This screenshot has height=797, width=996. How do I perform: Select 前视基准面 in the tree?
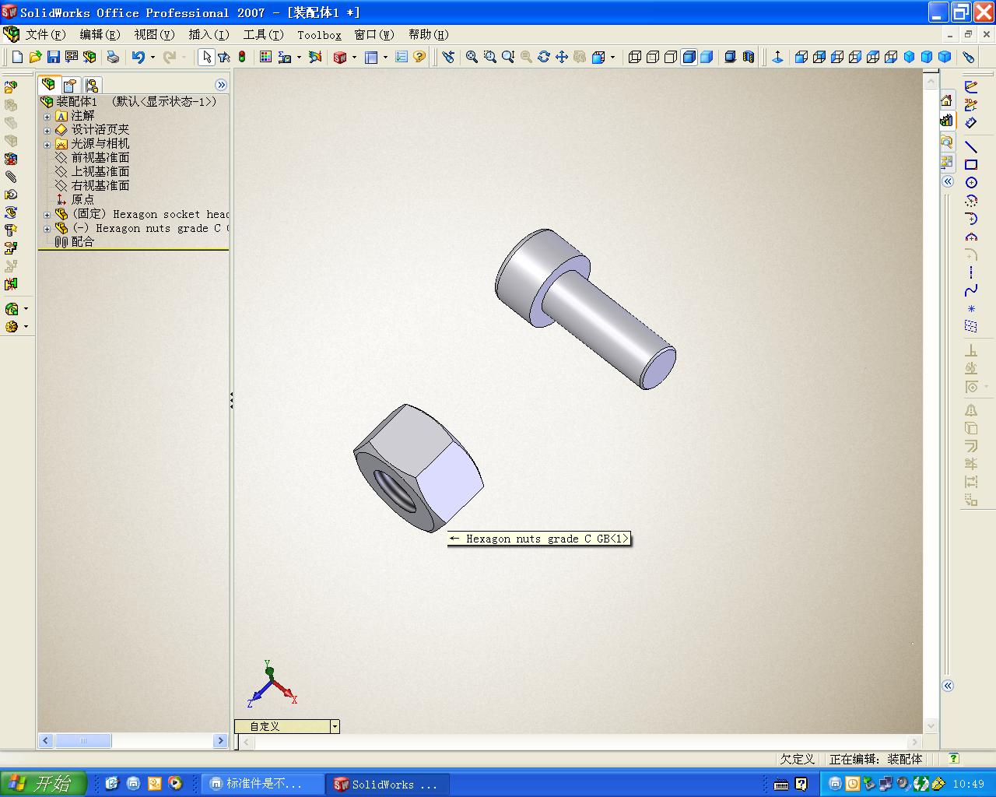[100, 158]
